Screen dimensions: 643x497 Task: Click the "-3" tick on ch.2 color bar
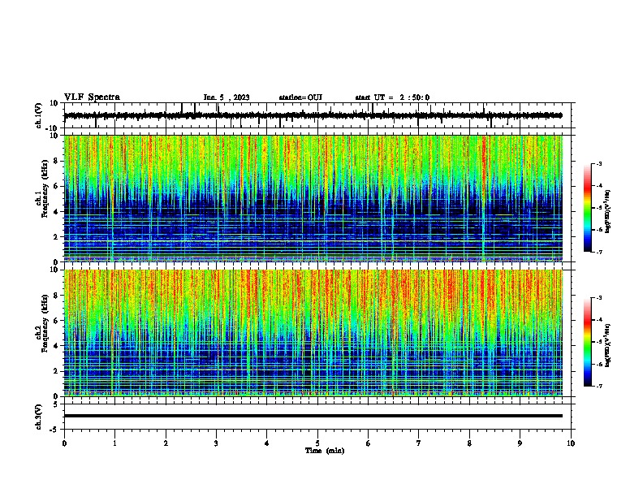pyautogui.click(x=599, y=298)
